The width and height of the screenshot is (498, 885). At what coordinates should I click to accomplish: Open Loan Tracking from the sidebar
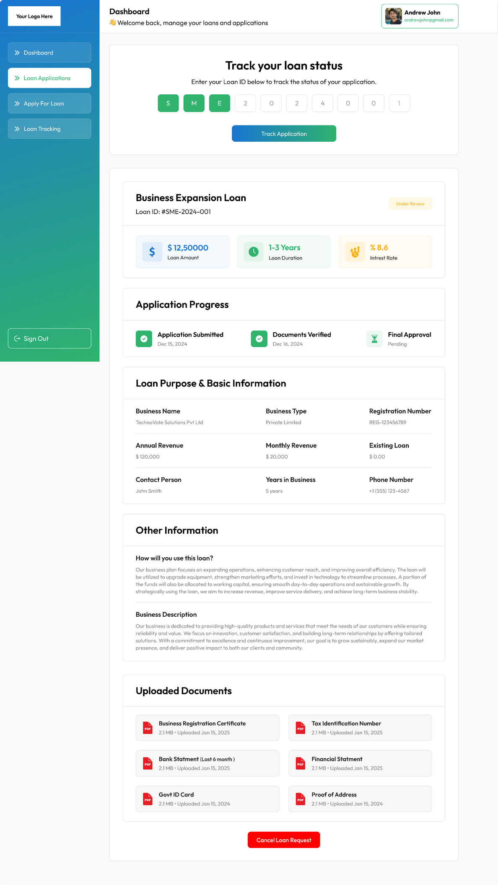coord(49,129)
